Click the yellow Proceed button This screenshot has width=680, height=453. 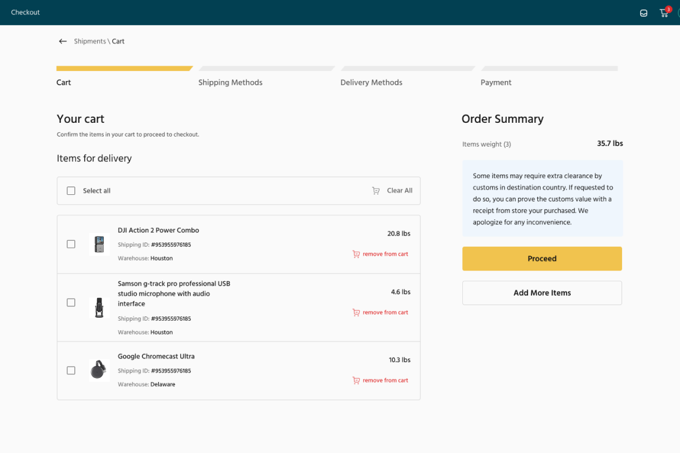click(x=542, y=259)
